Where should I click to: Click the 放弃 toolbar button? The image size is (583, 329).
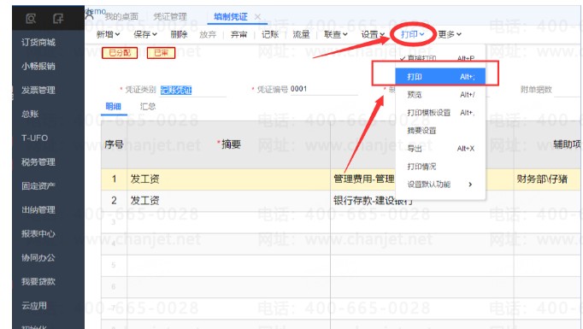[x=208, y=34]
